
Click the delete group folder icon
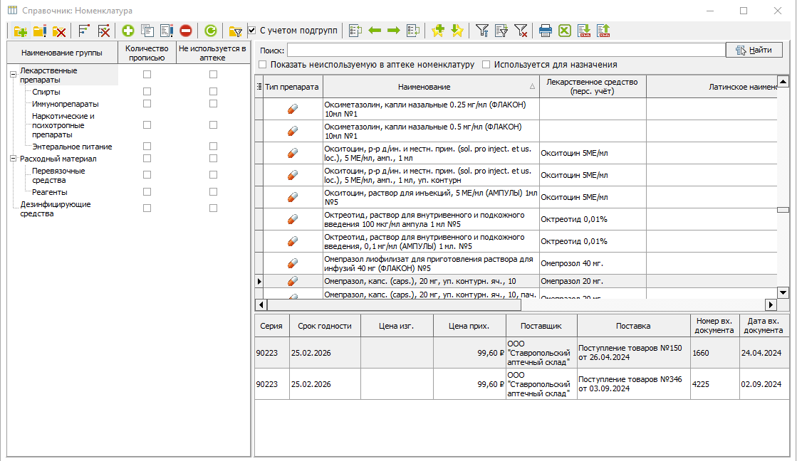(59, 31)
